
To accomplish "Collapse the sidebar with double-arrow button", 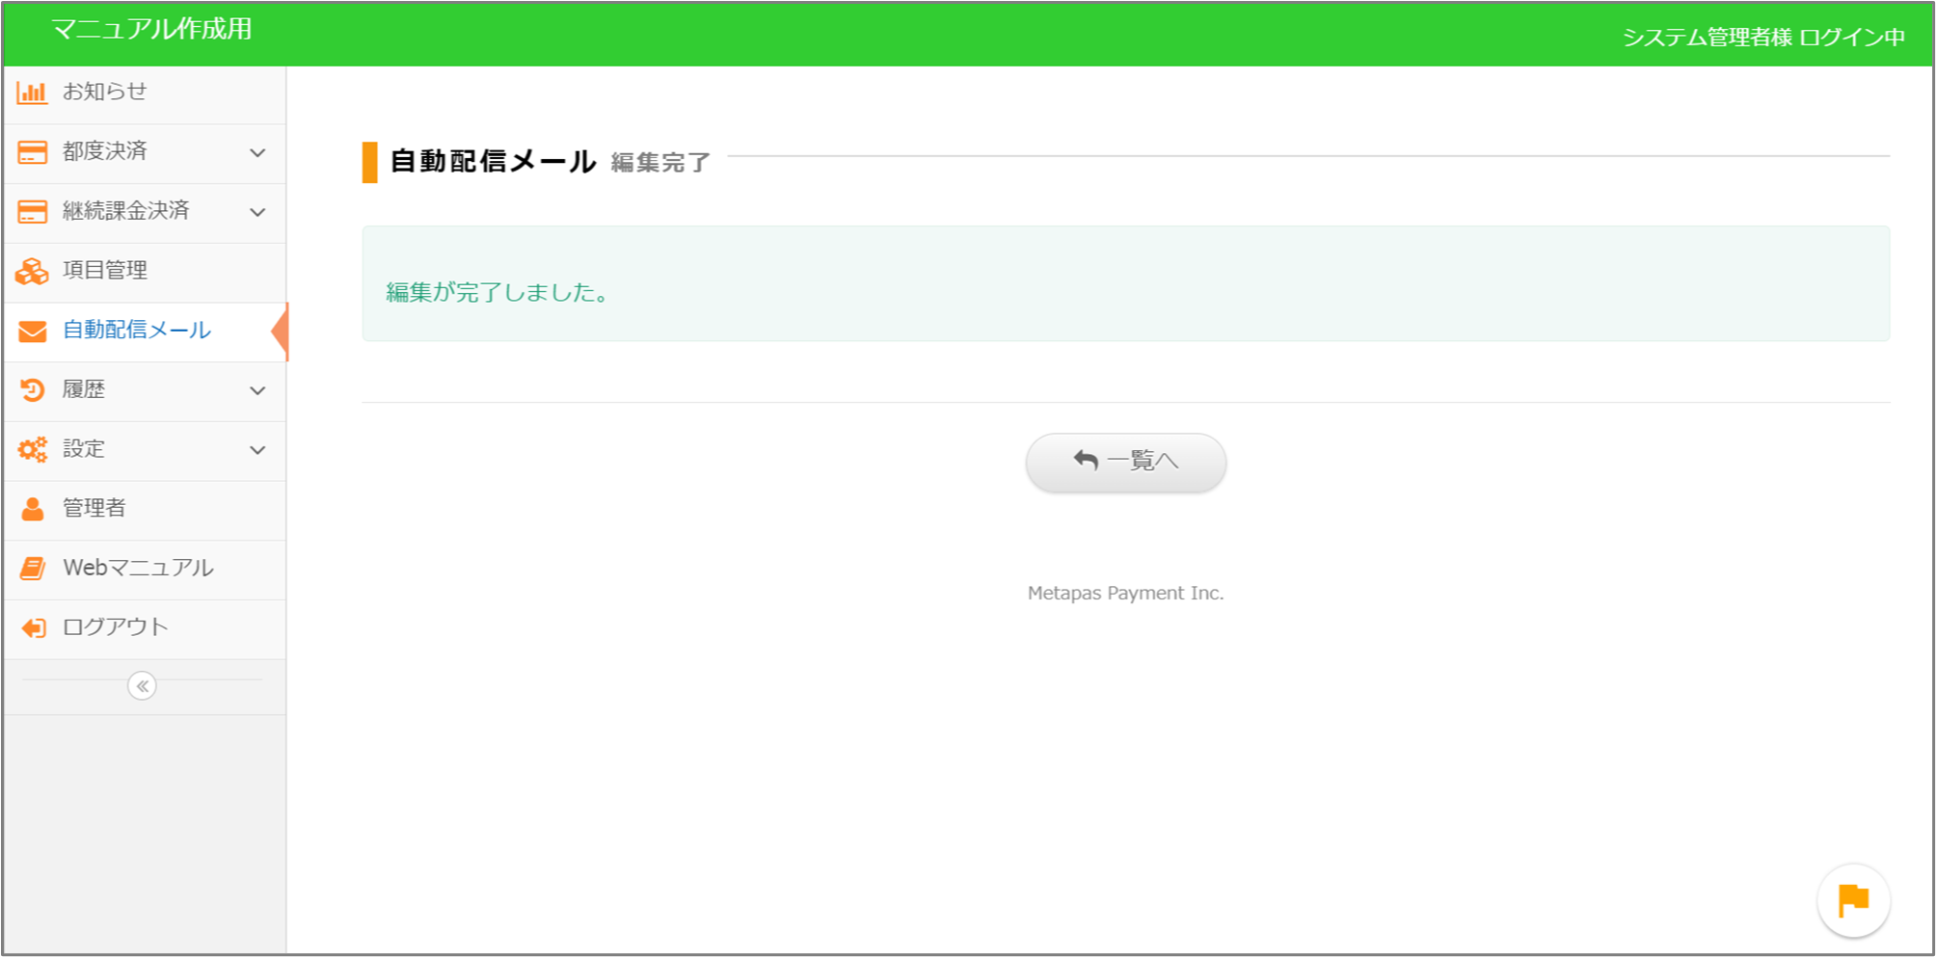I will point(142,686).
